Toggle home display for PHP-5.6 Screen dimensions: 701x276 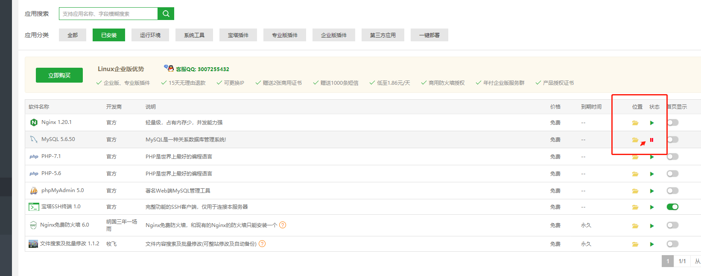point(672,174)
